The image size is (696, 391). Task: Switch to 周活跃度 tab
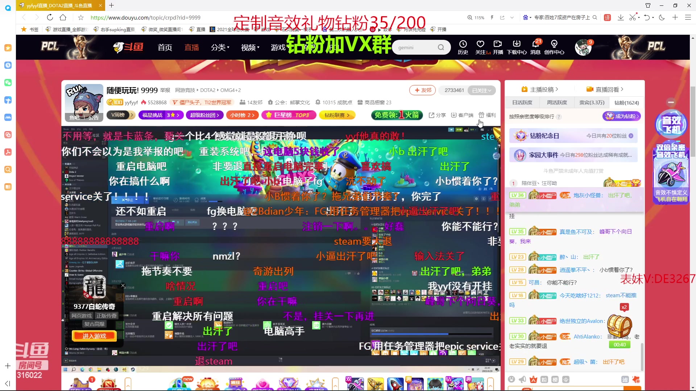tap(557, 102)
